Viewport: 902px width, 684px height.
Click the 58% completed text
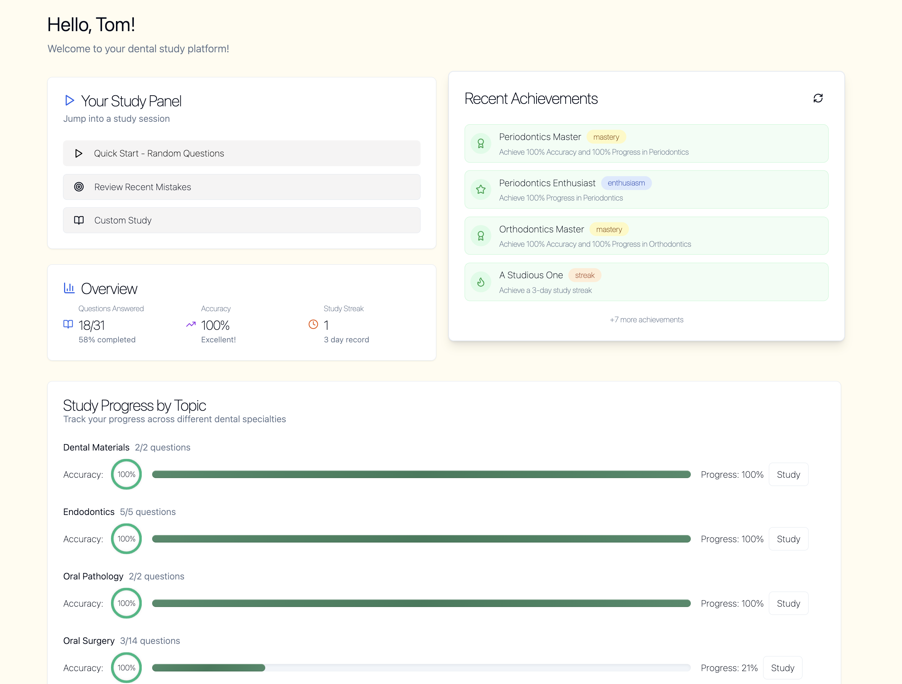pyautogui.click(x=107, y=340)
